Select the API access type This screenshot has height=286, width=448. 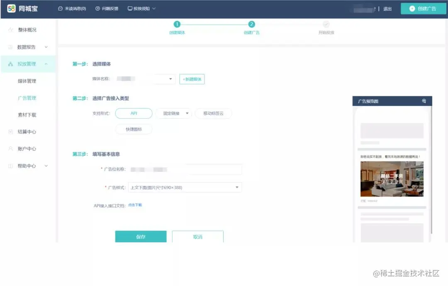pyautogui.click(x=134, y=113)
